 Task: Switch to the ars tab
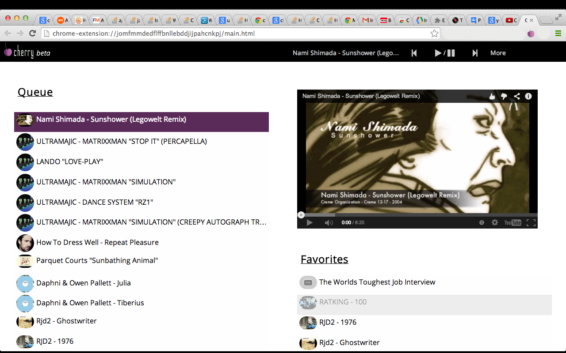click(62, 20)
